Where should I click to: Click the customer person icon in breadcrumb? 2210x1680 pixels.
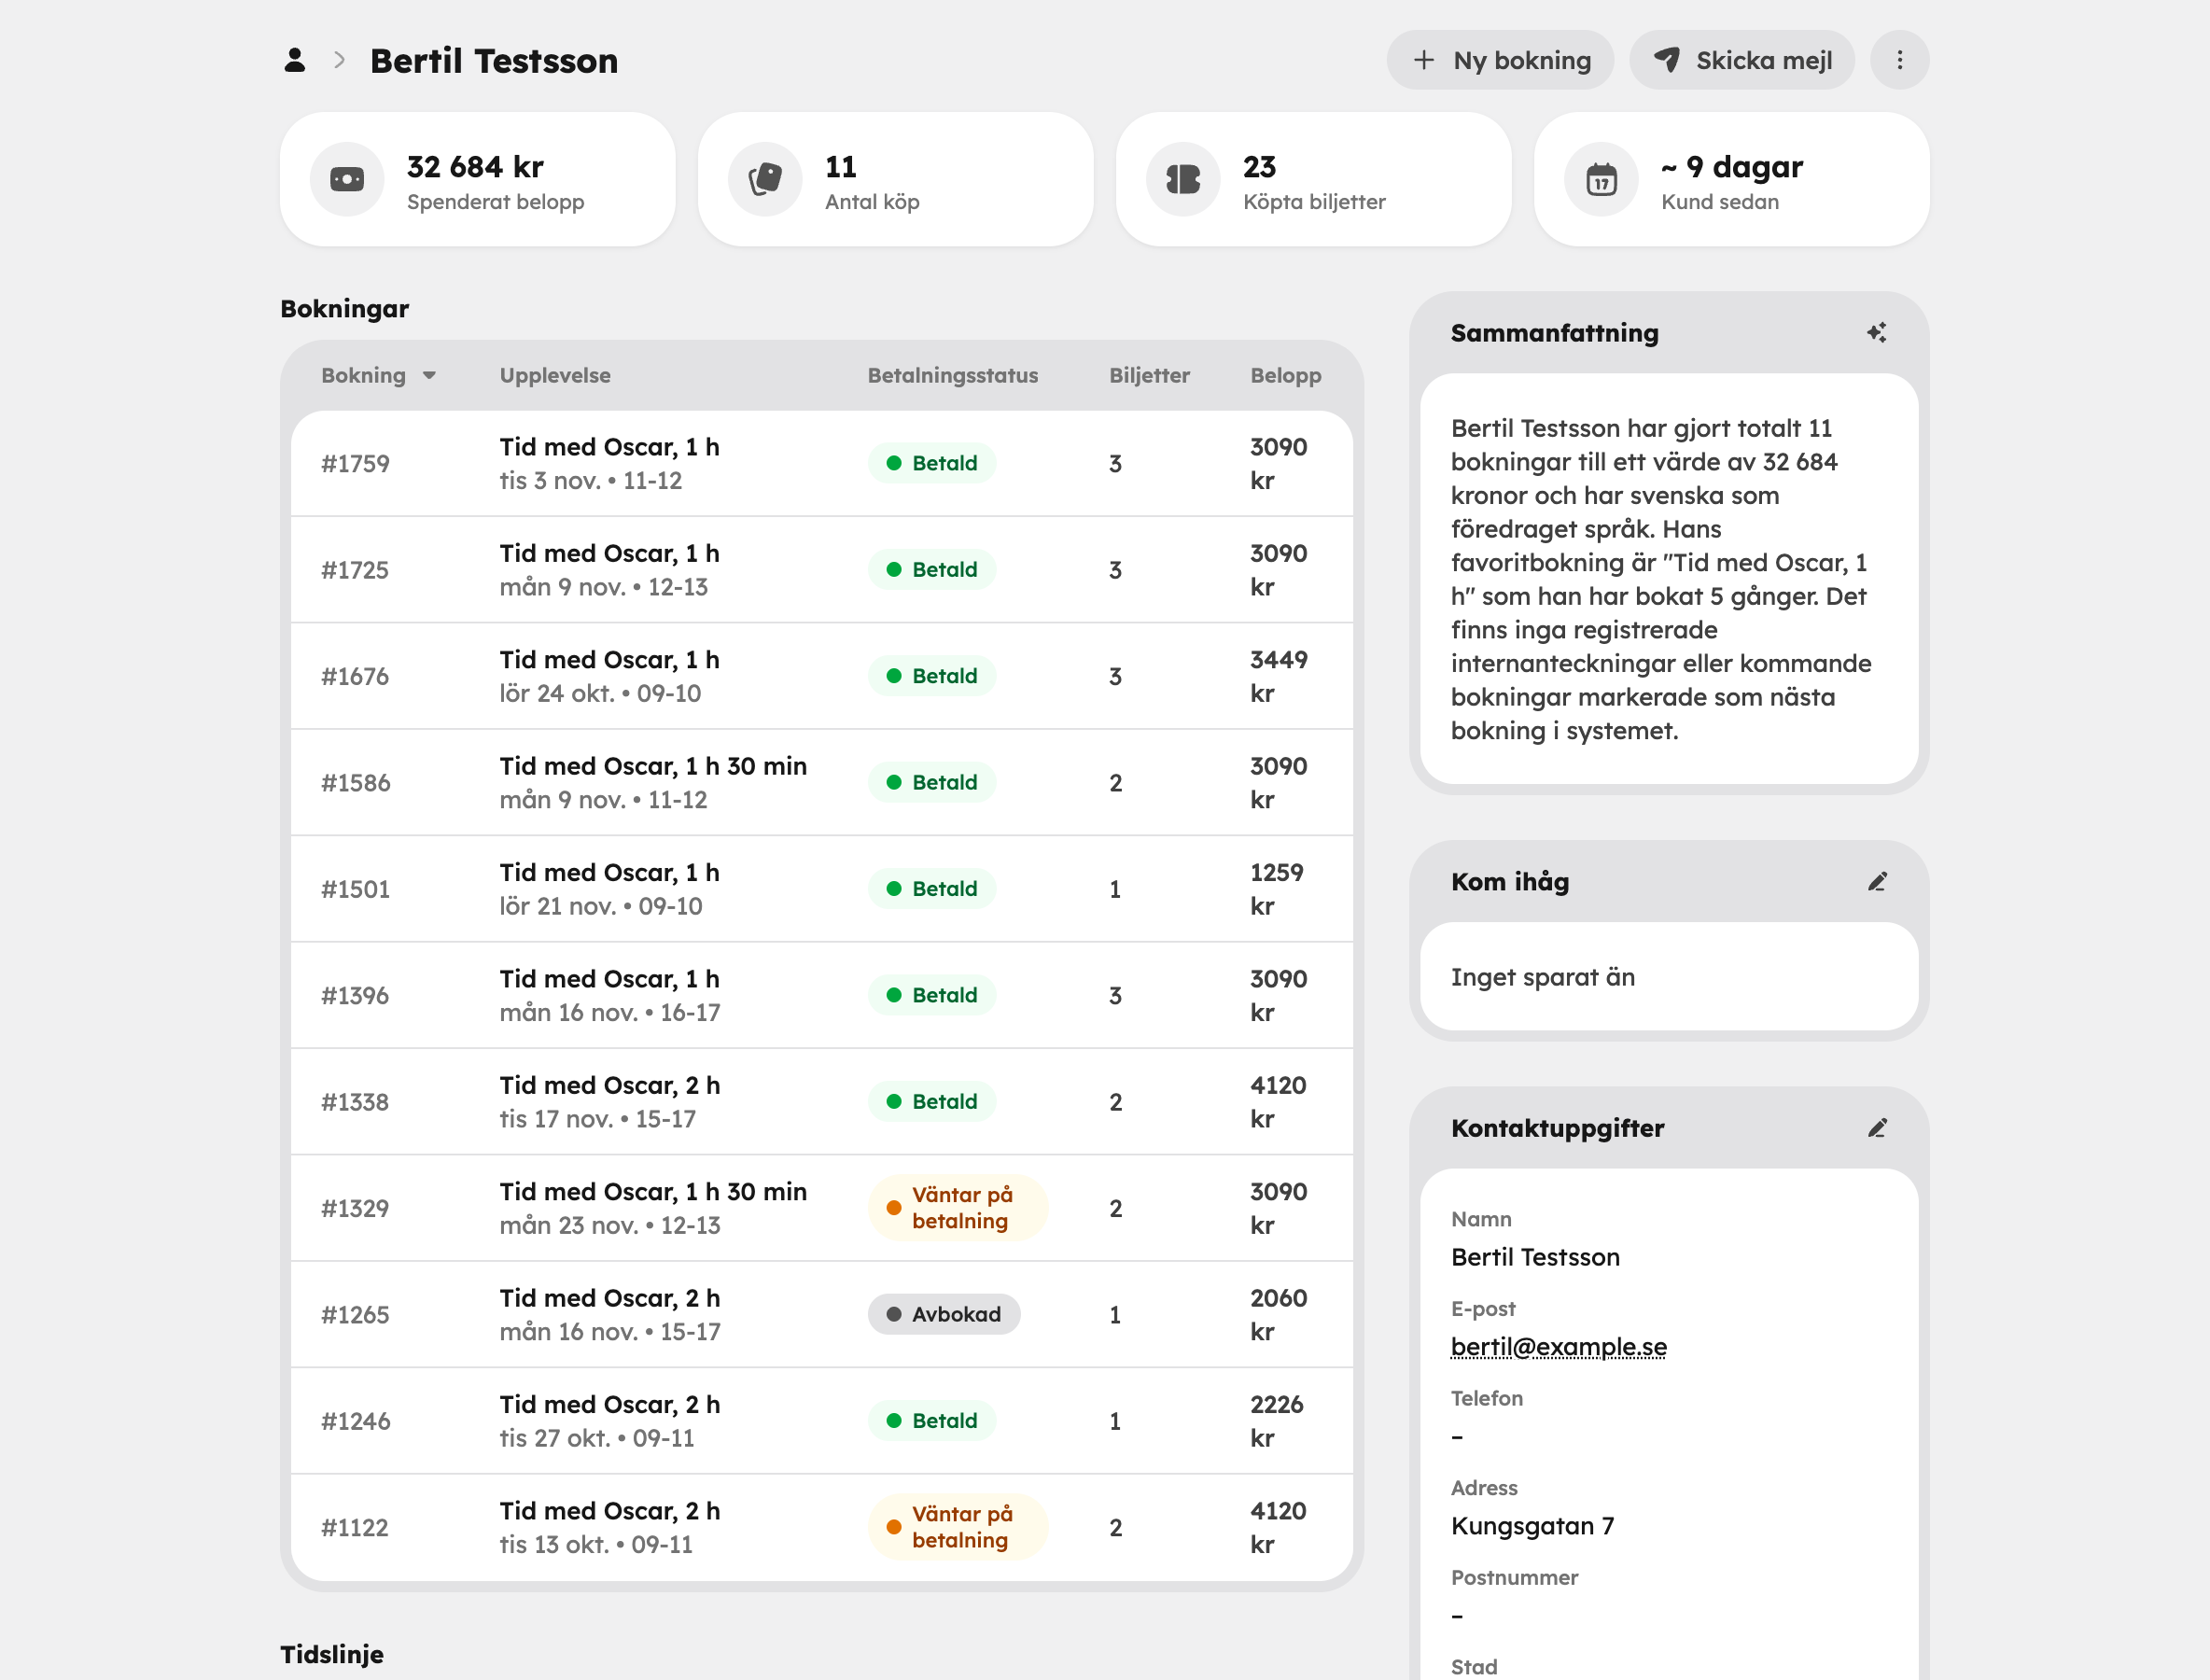(x=294, y=60)
